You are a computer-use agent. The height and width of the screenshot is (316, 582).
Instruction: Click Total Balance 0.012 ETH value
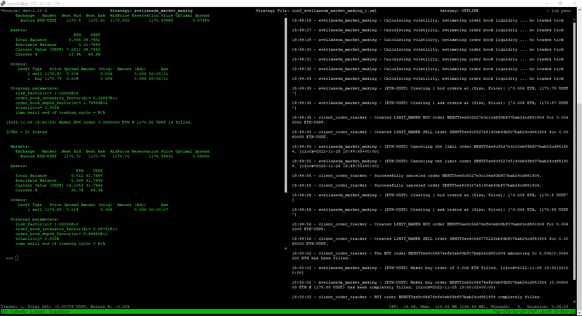(x=77, y=176)
